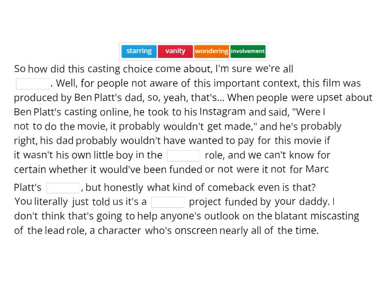Screen dimensions: 387x290
Task: Select the blue "starring" word tile
Action: 139,51
